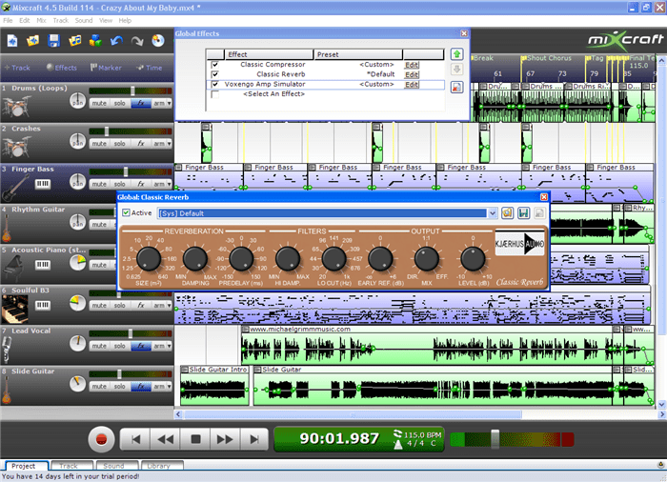Open reverb preset dropdown arrow
The width and height of the screenshot is (667, 482).
click(x=493, y=213)
